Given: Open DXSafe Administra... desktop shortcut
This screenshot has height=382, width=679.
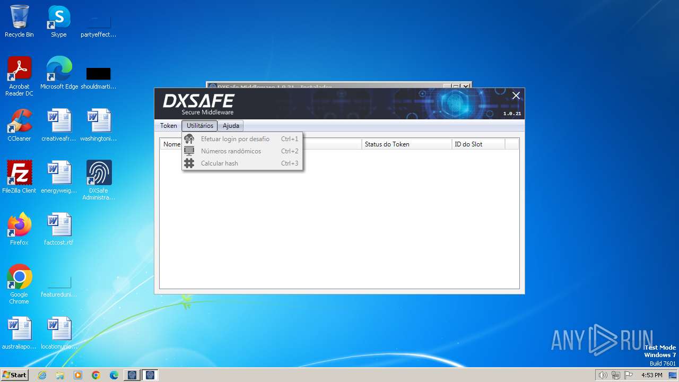Looking at the screenshot, I should [x=99, y=180].
